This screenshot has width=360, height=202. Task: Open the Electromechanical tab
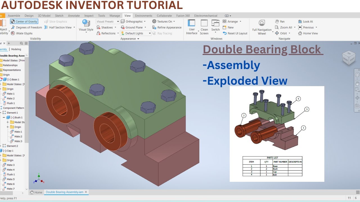[x=206, y=16]
